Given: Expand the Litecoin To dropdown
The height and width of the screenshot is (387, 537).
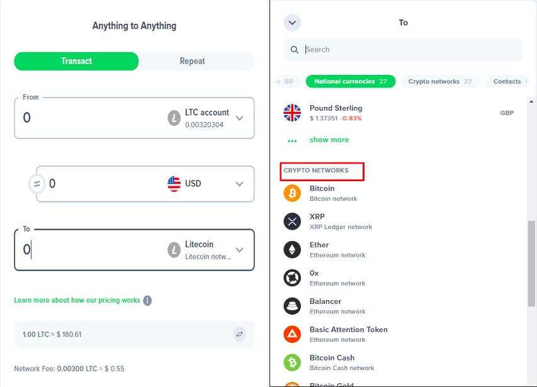Looking at the screenshot, I should coord(239,250).
